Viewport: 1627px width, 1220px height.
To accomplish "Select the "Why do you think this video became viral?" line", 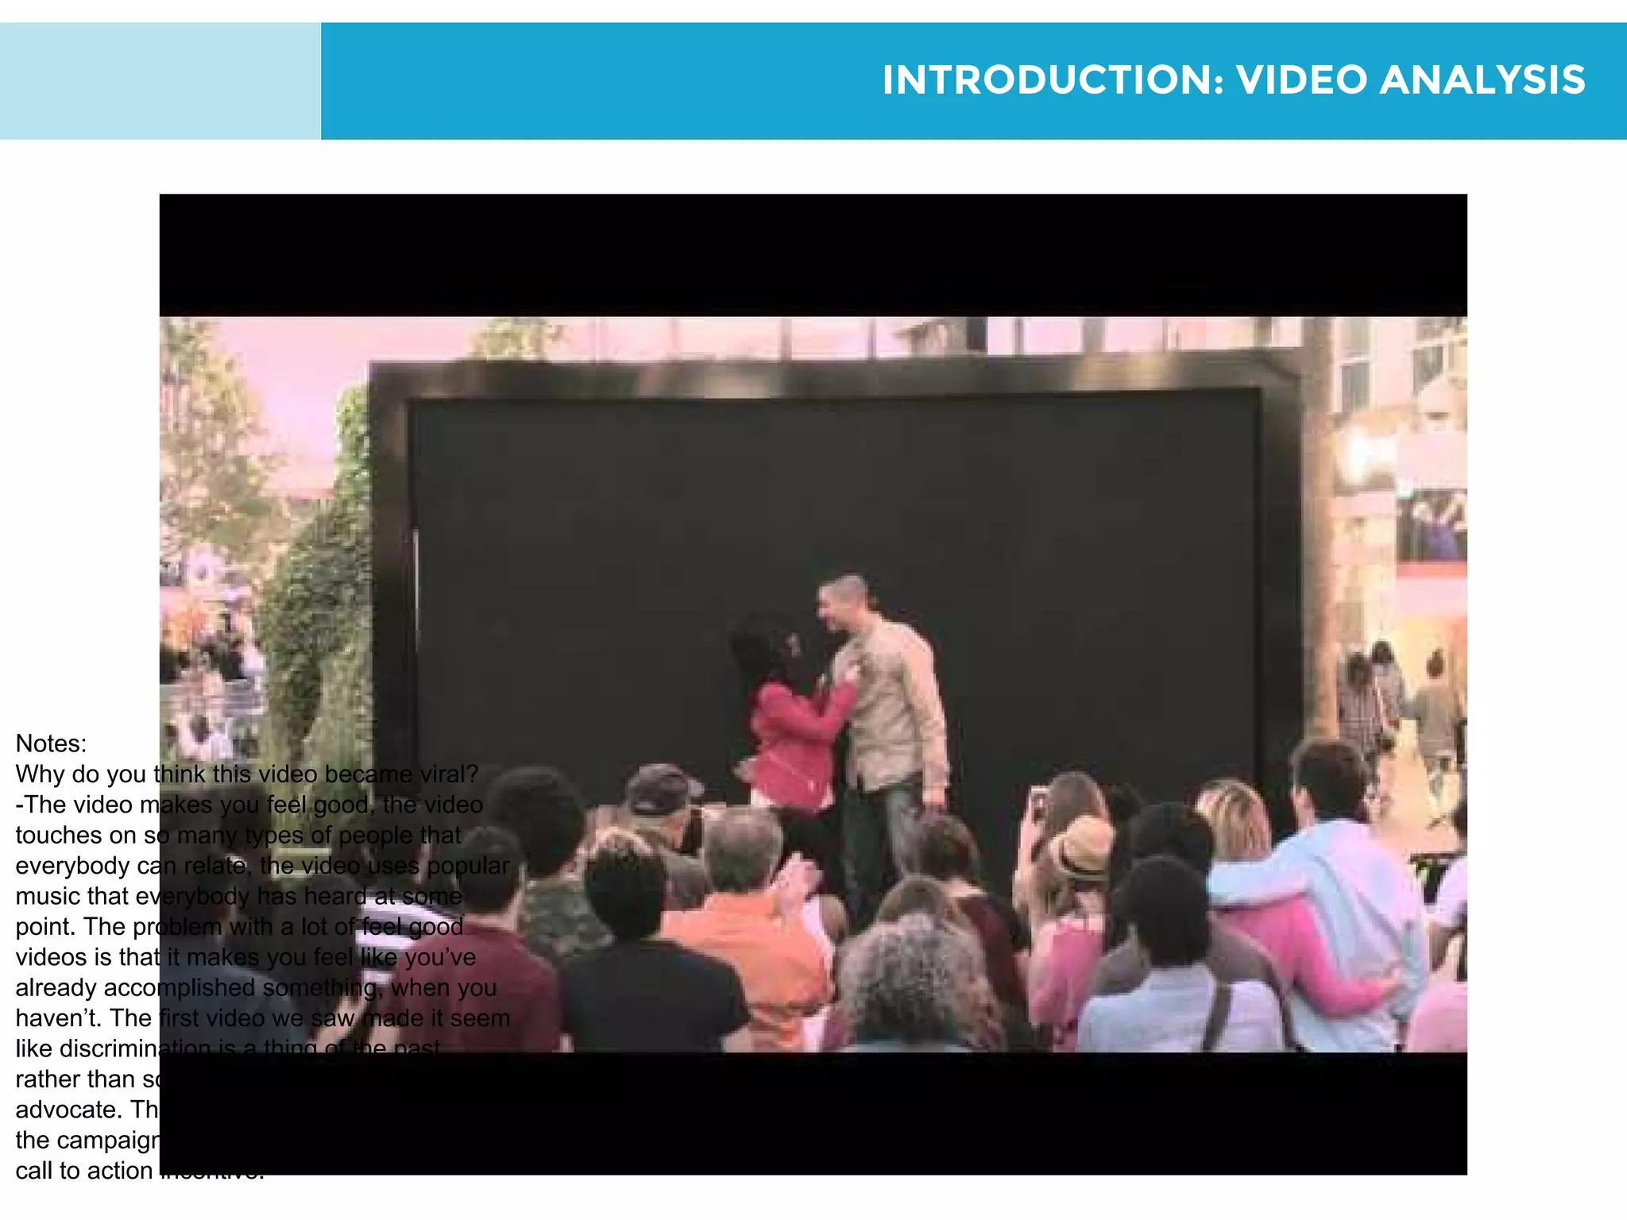I will click(x=246, y=774).
